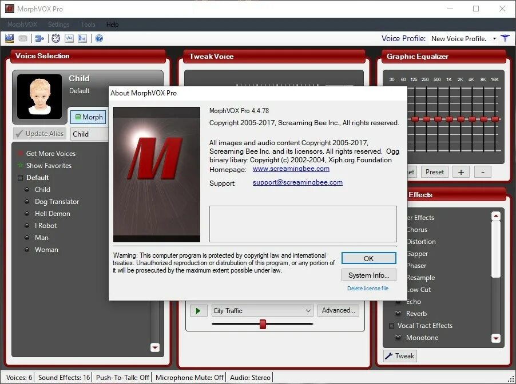Image resolution: width=516 pixels, height=384 pixels.
Task: Enable the Monotone effect toggle
Action: coord(398,337)
